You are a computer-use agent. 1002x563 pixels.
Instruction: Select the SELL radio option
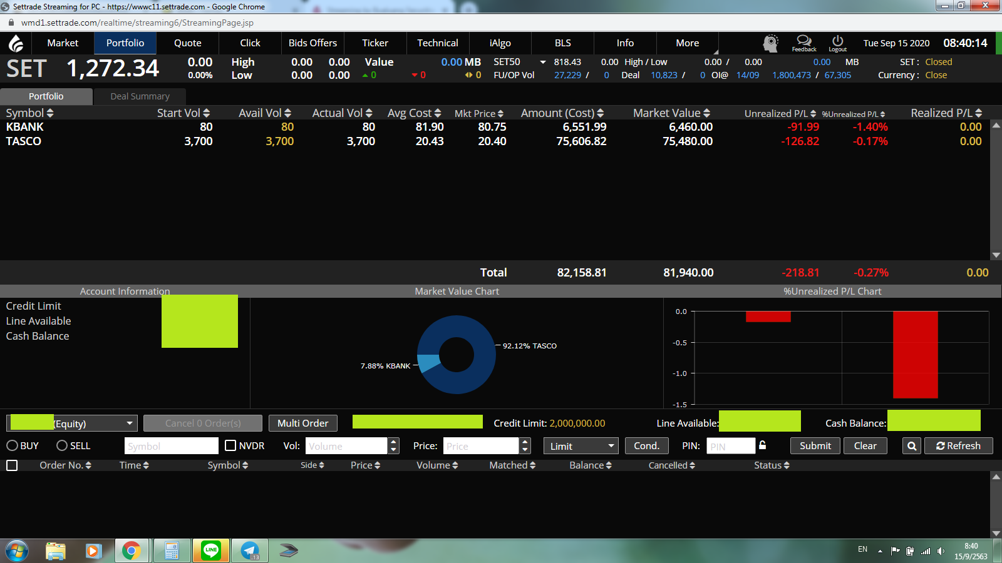[x=62, y=446]
